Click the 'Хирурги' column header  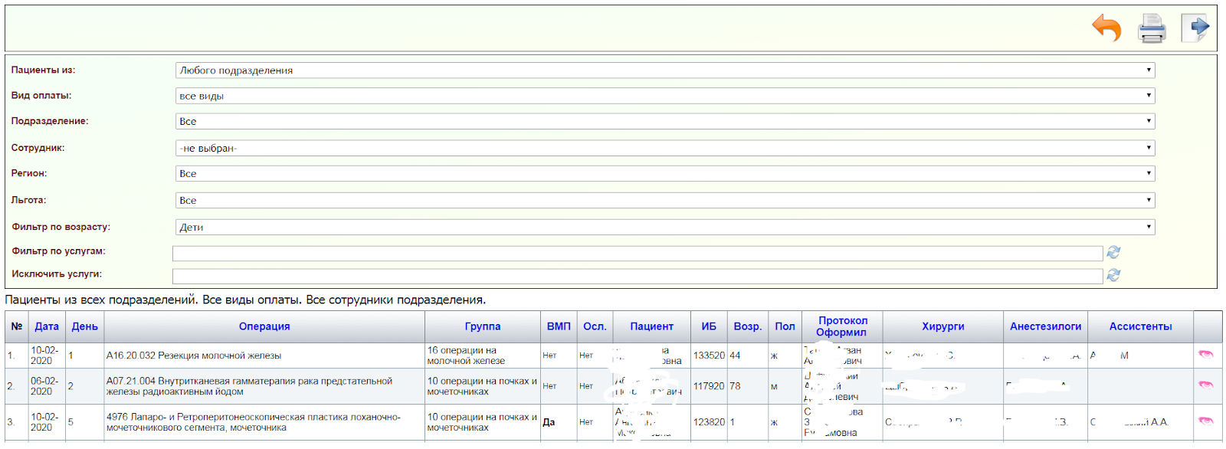tap(942, 326)
